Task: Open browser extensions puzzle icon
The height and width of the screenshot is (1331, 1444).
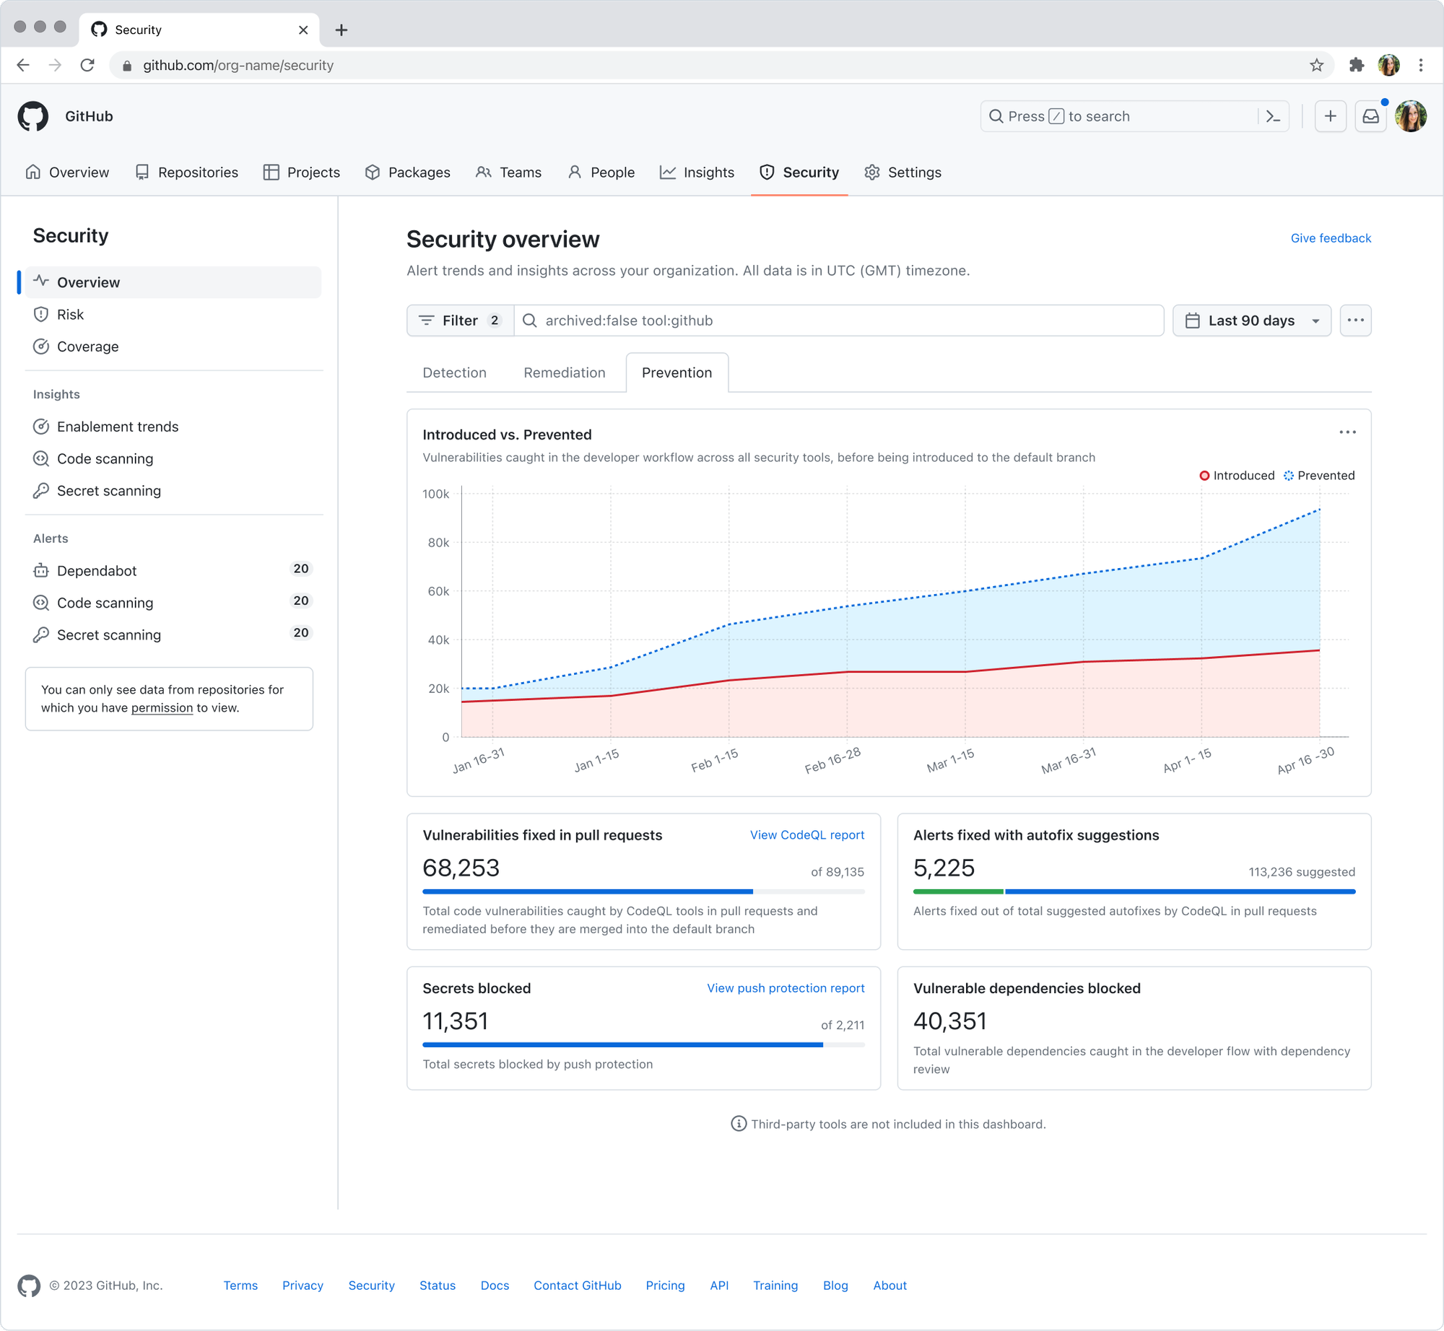Action: click(1356, 65)
